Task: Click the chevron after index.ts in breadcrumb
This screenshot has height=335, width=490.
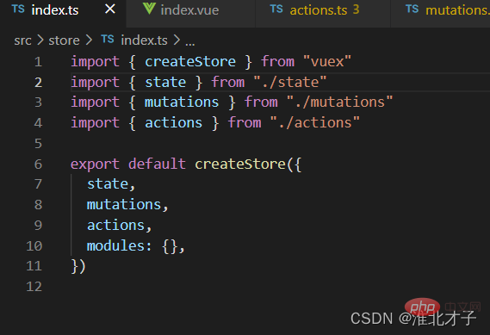Action: pos(177,40)
